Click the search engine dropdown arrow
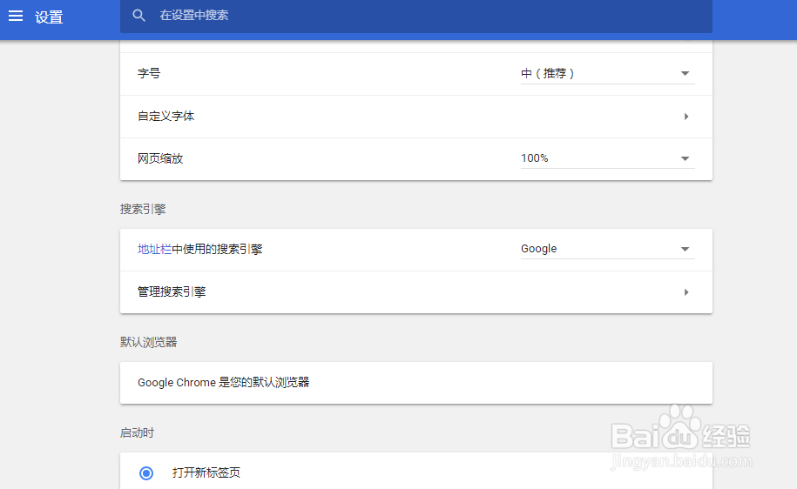797x489 pixels. [x=685, y=249]
